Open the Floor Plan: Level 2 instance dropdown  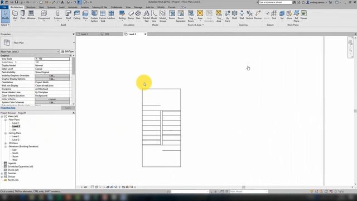tap(58, 51)
